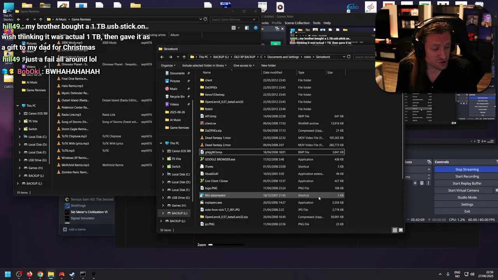This screenshot has height=280, width=498.
Task: Click OLD XP BACKUP in the address path
Action: click(x=244, y=57)
